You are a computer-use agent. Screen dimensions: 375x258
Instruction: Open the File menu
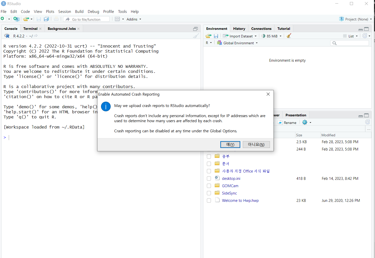pyautogui.click(x=4, y=12)
